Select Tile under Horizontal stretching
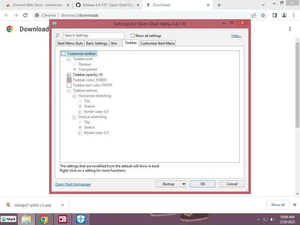The width and height of the screenshot is (300, 225). coord(80,101)
